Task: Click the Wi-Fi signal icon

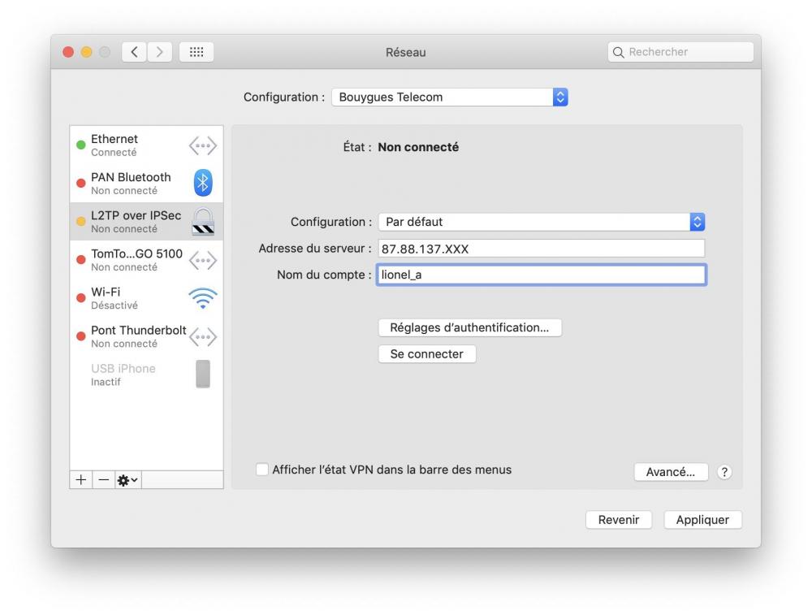Action: coord(202,298)
